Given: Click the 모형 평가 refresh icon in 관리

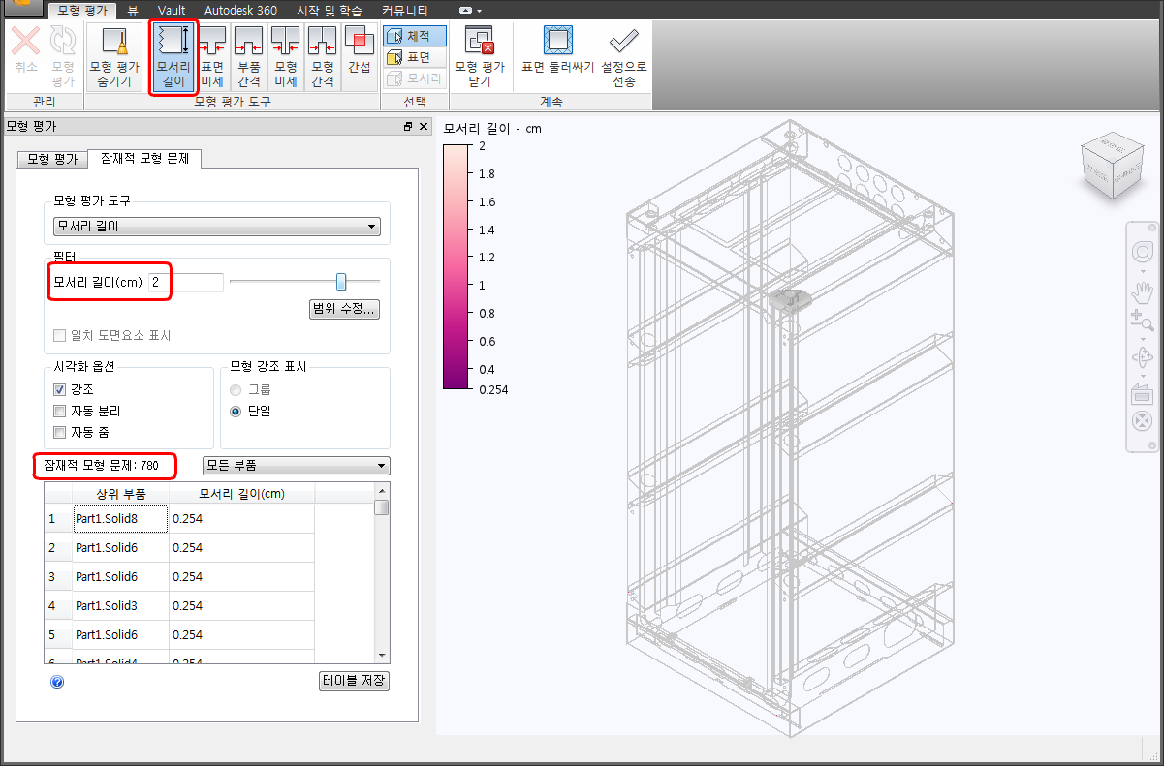Looking at the screenshot, I should [x=63, y=57].
